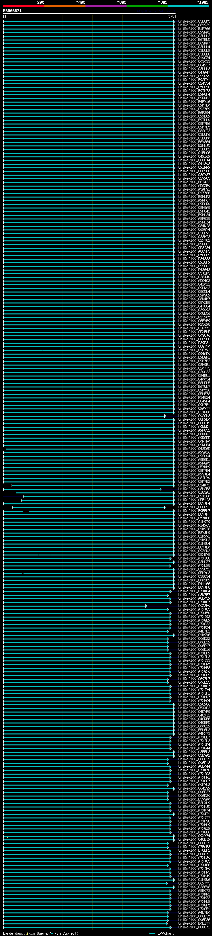Select subject label UniRef100_Q03033
Screen dimensions: 212x936
tap(194, 62)
